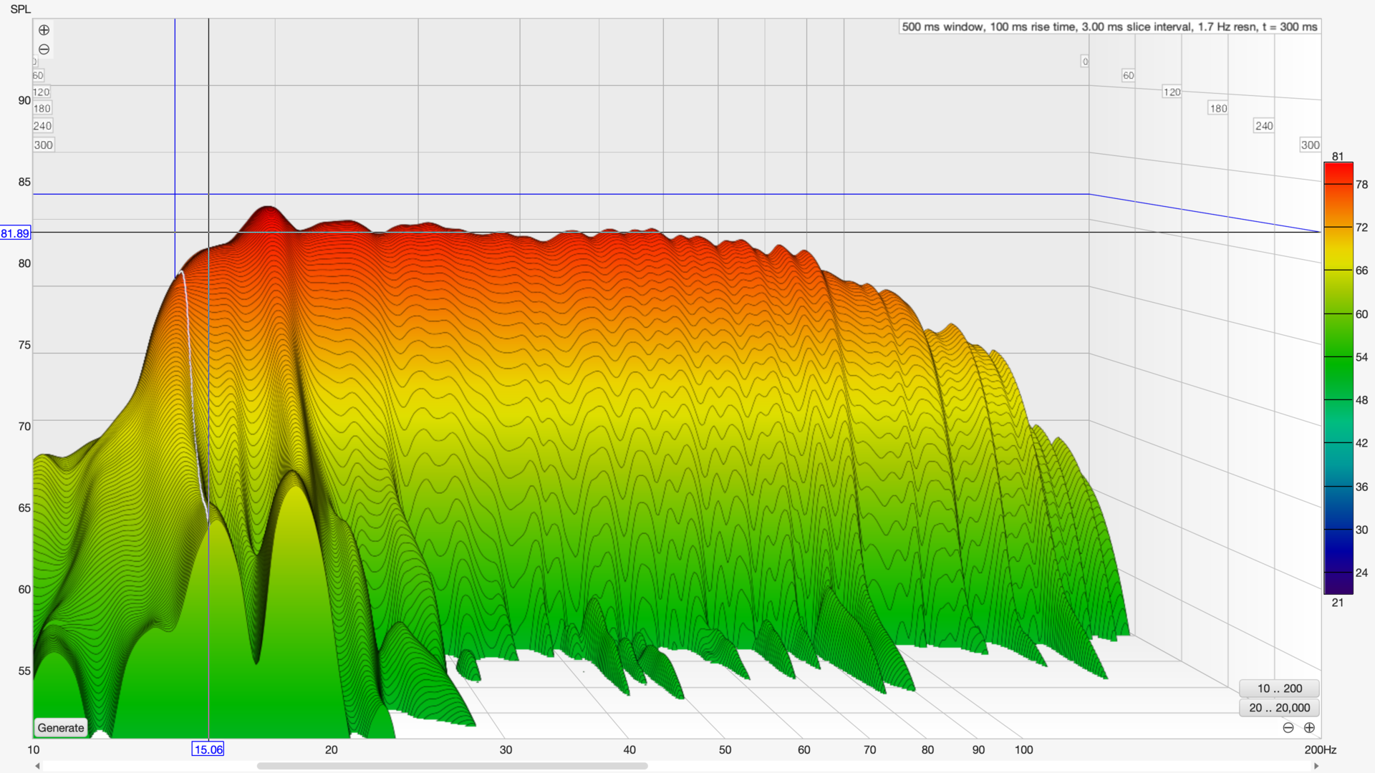Click the horizontal scrollbar thumb
Viewport: 1375px width, 773px height.
452,766
